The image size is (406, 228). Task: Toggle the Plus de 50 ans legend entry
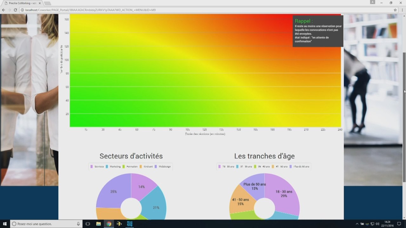coord(300,167)
